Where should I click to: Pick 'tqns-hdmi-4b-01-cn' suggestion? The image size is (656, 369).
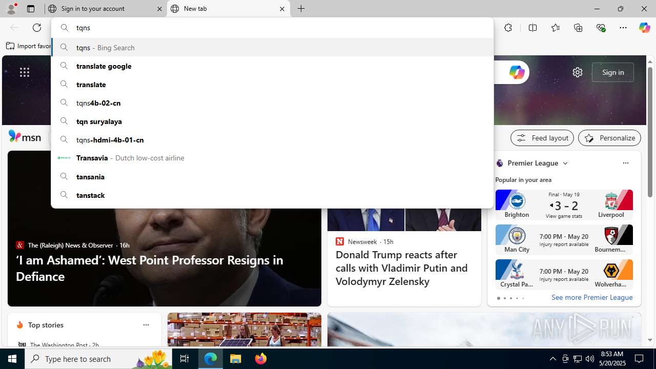[x=272, y=139]
